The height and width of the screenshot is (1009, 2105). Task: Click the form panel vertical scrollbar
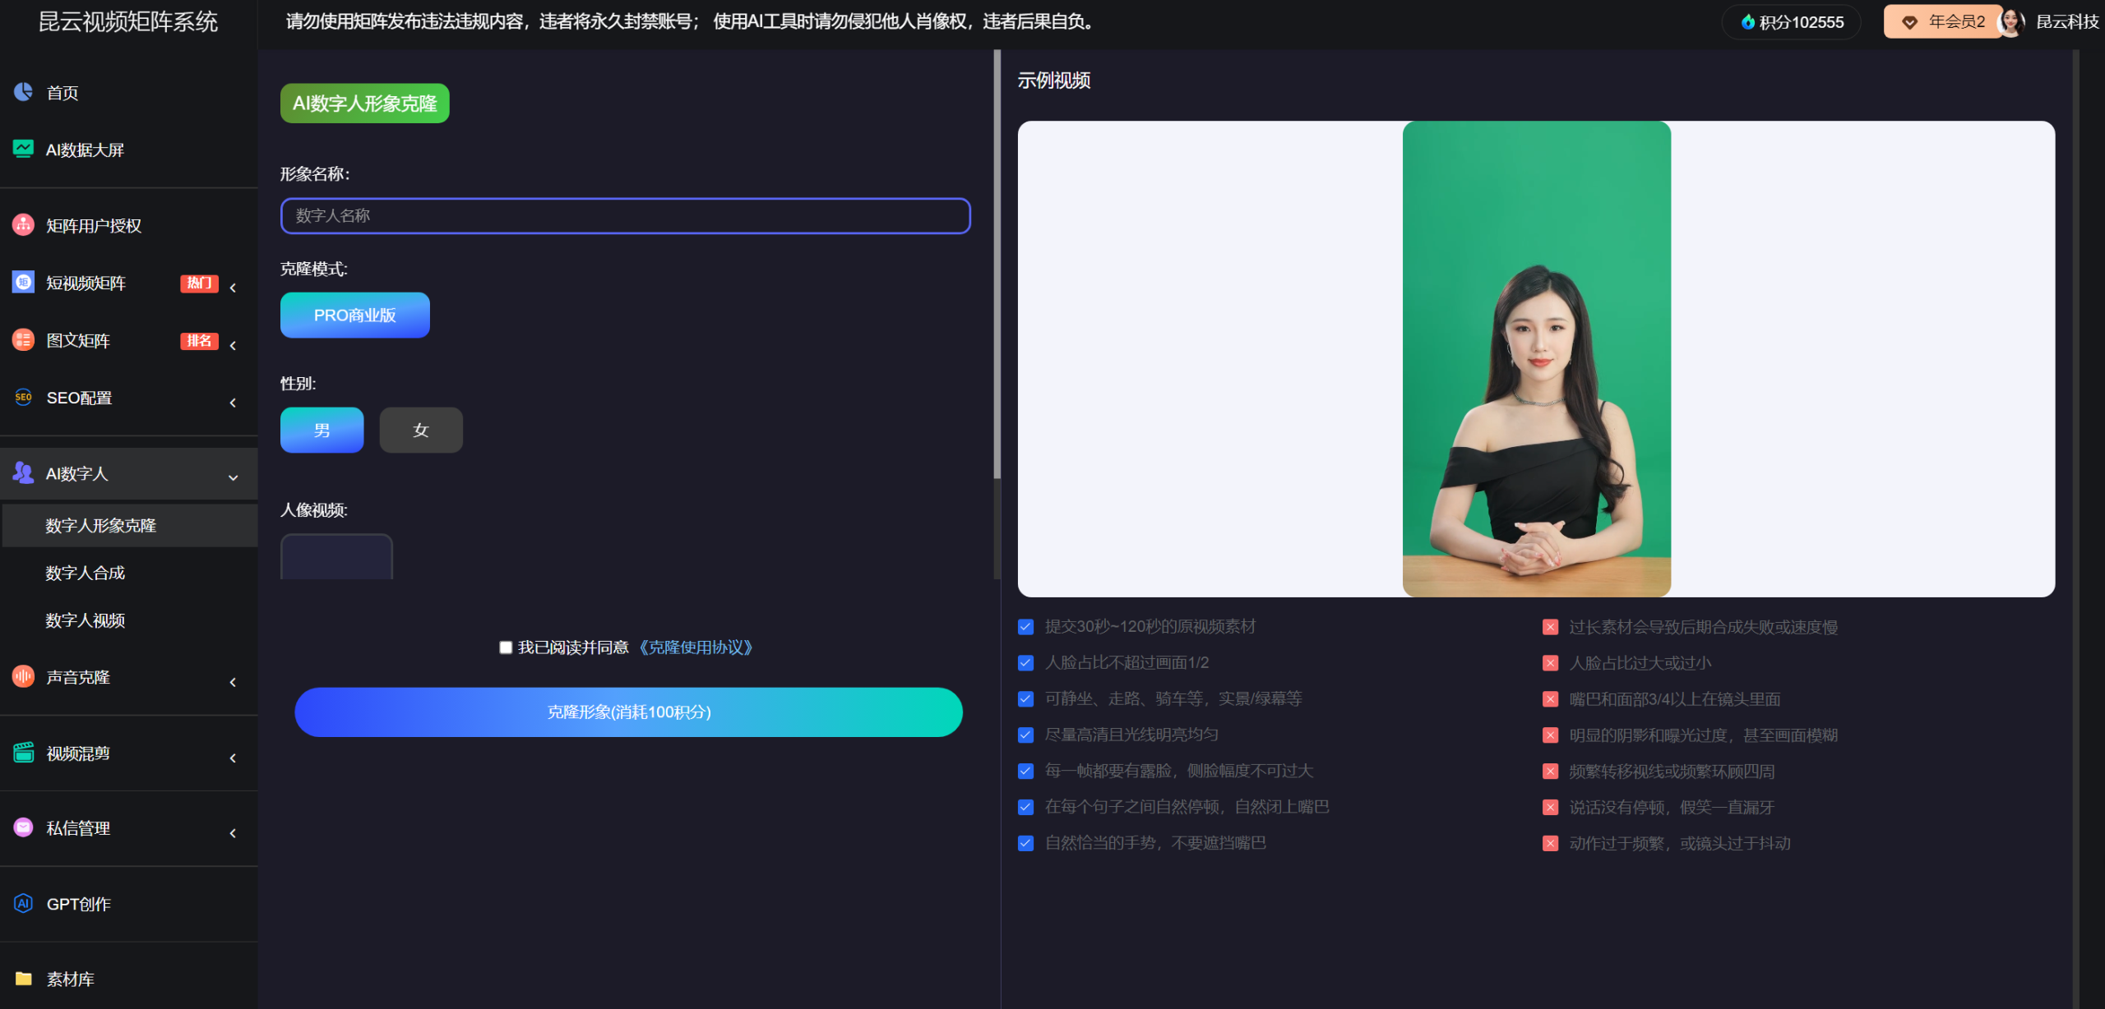click(x=997, y=263)
